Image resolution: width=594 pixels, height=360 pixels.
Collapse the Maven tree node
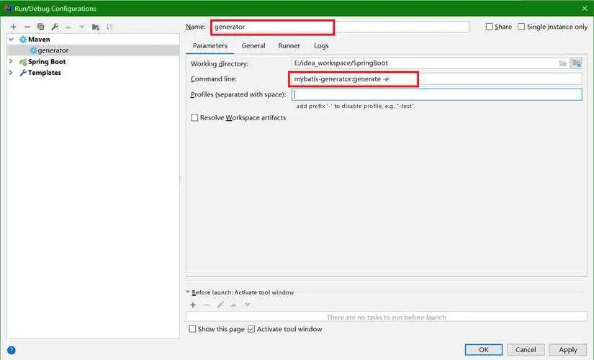(x=12, y=40)
